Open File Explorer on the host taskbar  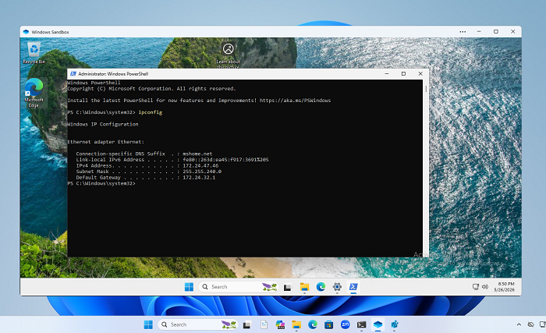click(x=296, y=325)
